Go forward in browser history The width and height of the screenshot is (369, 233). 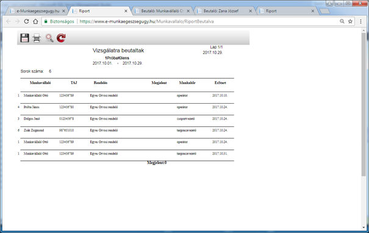point(18,21)
